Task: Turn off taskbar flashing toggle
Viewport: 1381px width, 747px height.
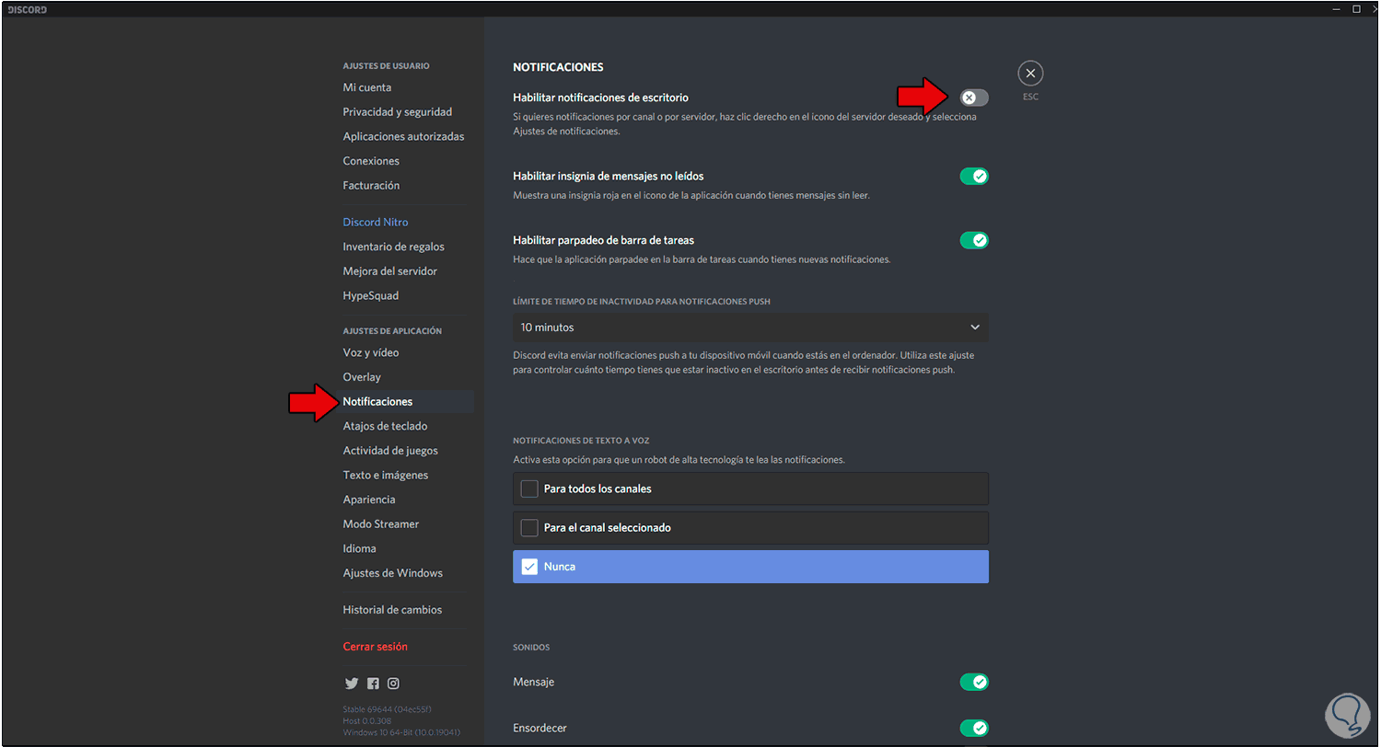Action: (973, 240)
